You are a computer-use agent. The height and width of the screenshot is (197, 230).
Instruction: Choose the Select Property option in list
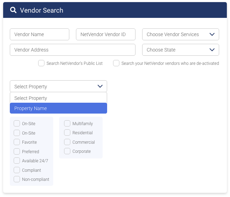coord(58,98)
